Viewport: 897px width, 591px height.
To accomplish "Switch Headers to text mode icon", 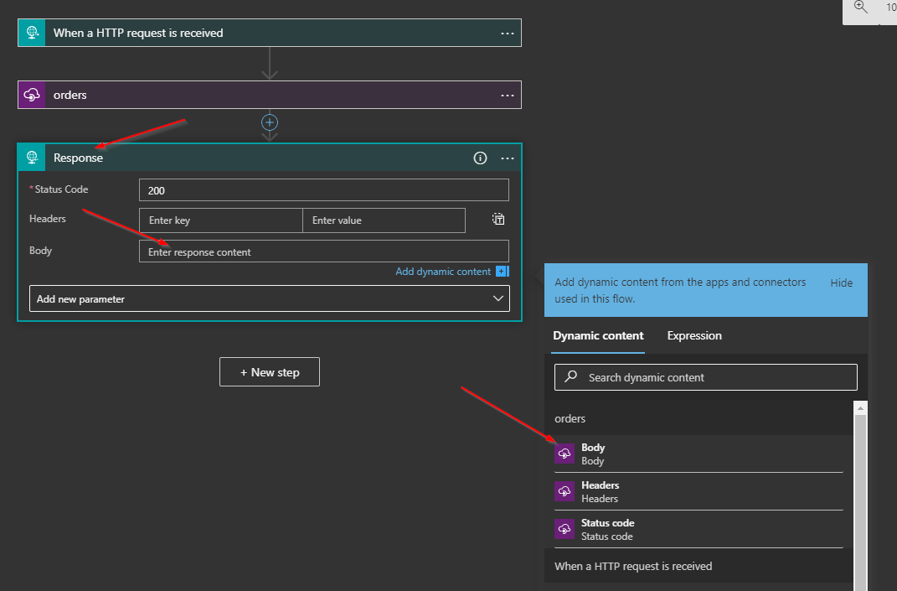I will [498, 220].
